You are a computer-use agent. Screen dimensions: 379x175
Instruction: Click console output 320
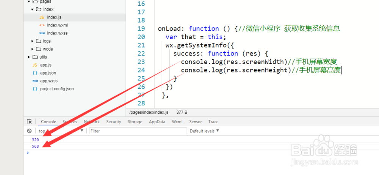click(x=35, y=140)
